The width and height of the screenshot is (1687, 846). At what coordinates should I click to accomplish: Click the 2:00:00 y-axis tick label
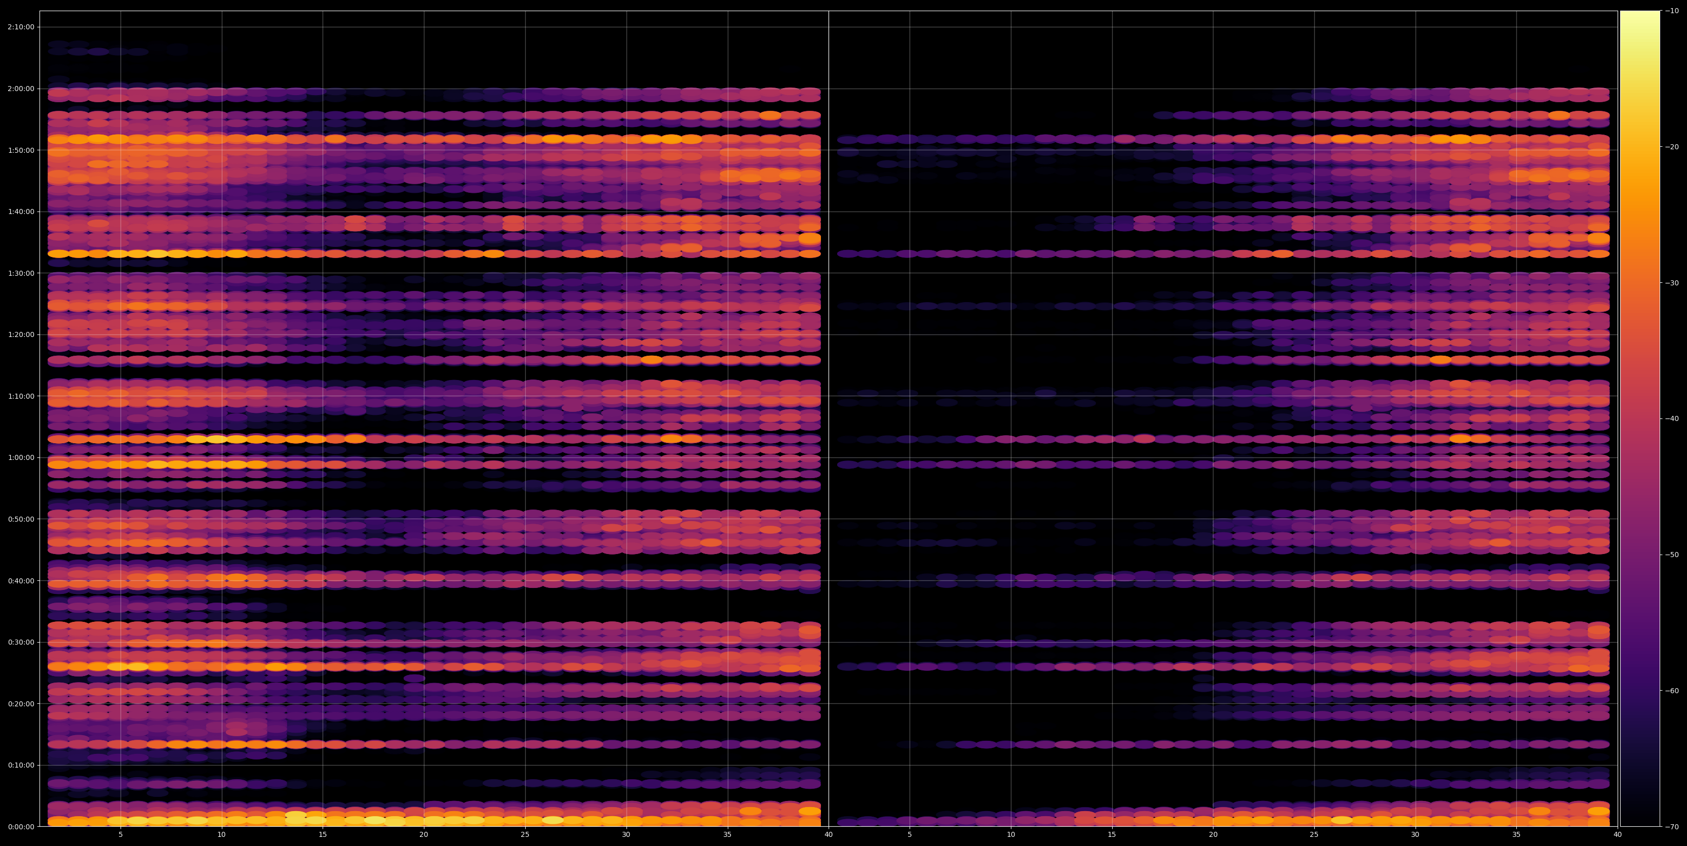tap(21, 89)
